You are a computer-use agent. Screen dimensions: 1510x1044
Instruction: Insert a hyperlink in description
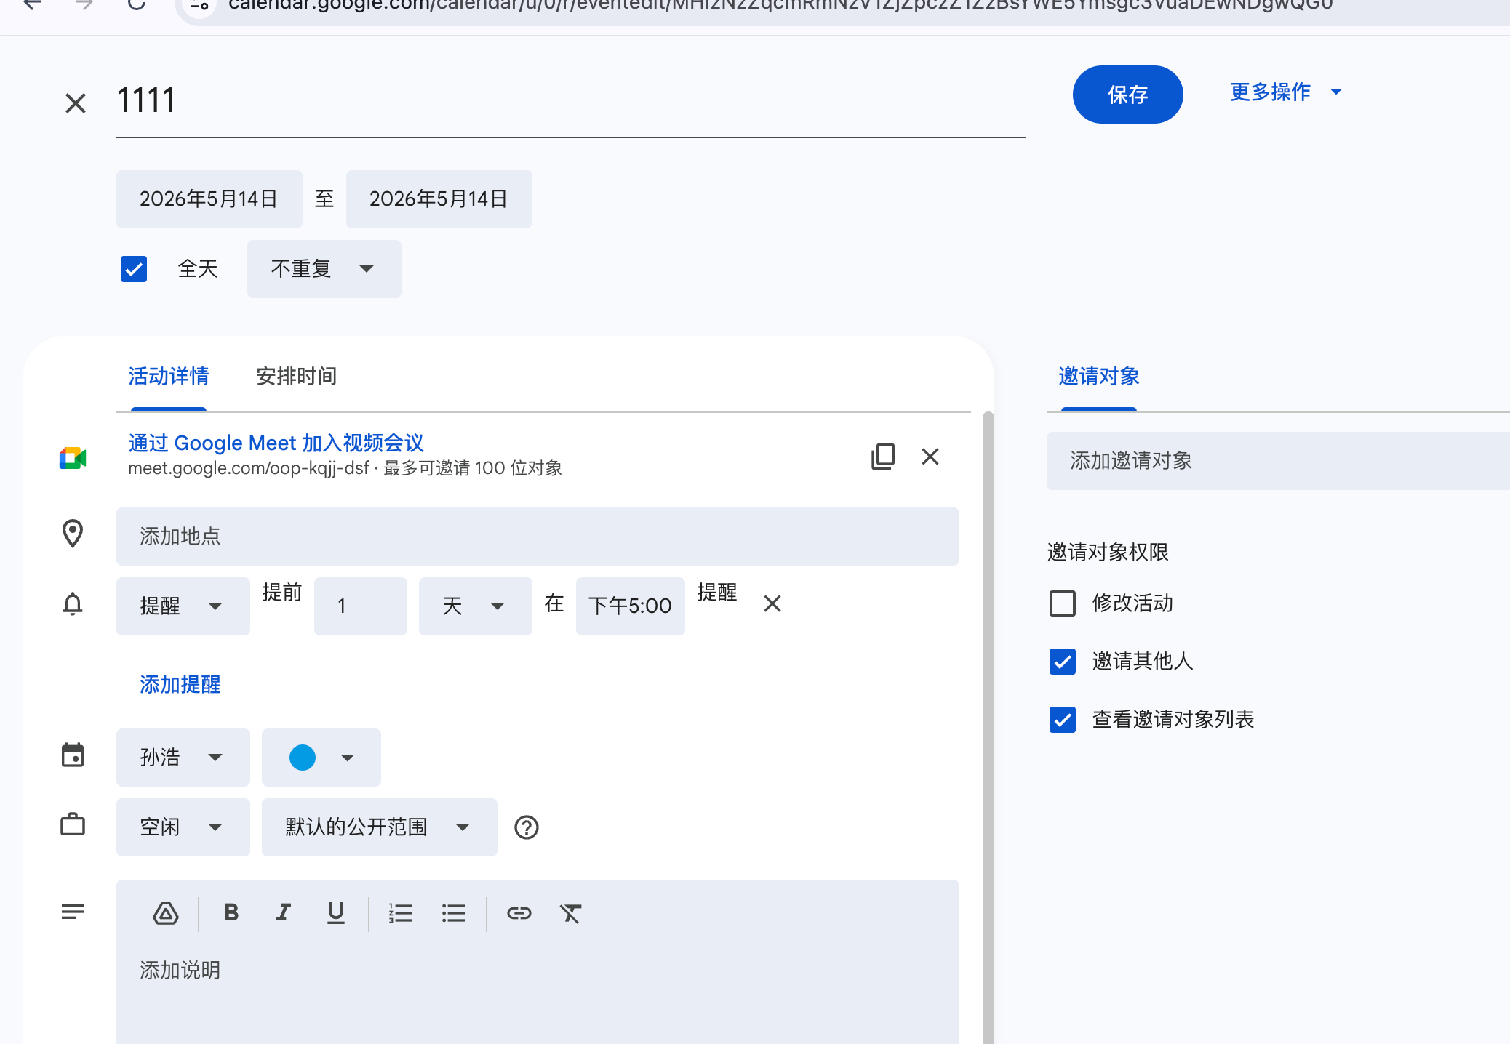519,913
